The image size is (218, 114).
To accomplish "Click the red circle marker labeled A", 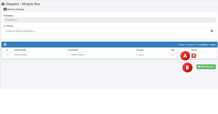I will pos(185,56).
